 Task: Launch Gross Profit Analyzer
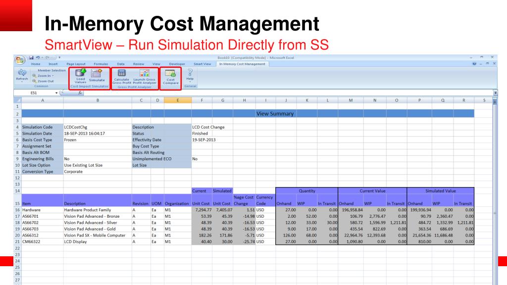pos(145,77)
